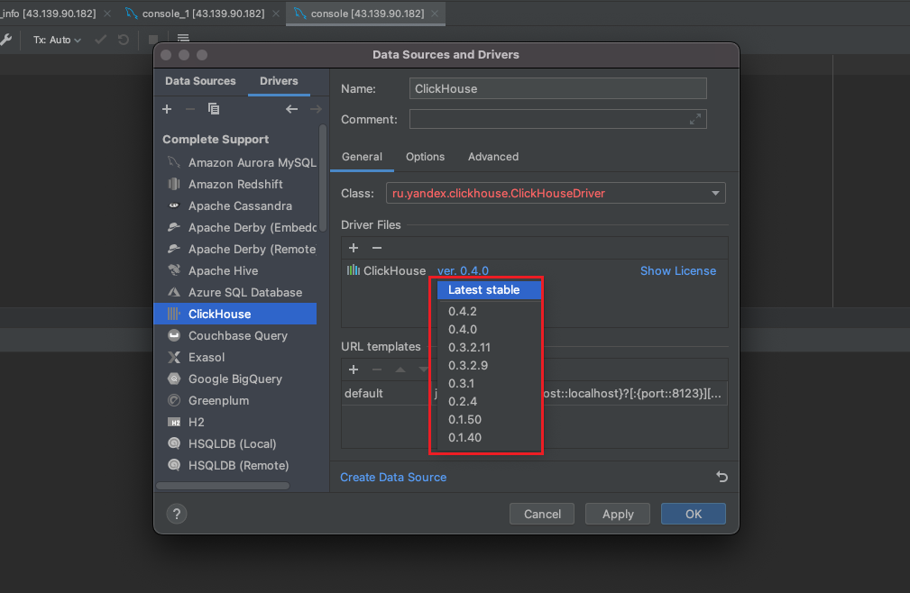Select the Couchbase Query driver
This screenshot has height=593, width=910.
coord(236,335)
